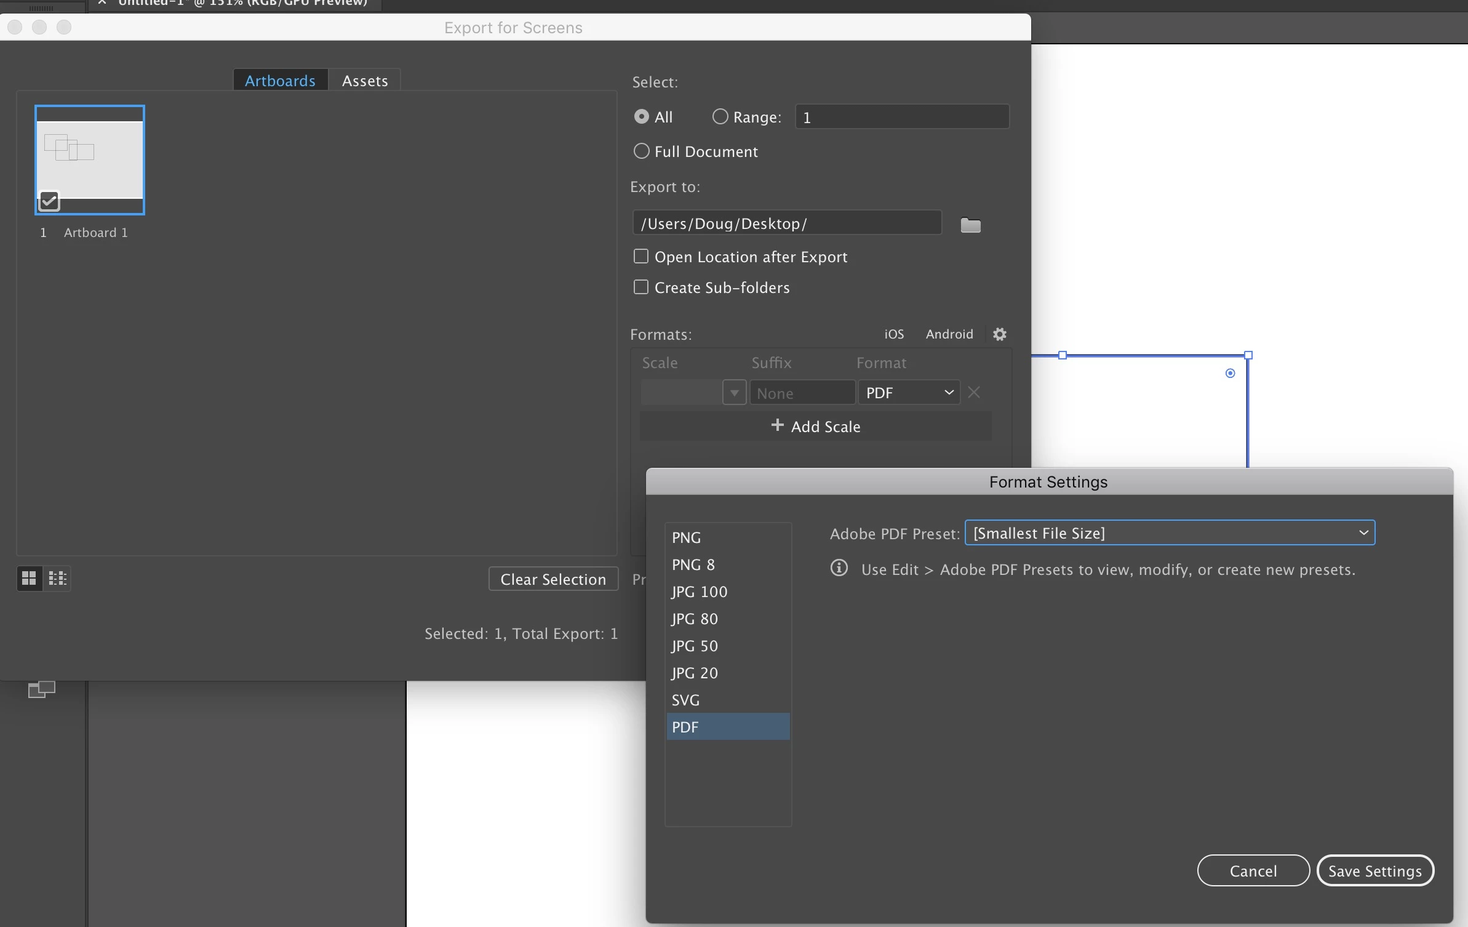Enable Open Location after Export
Image resolution: width=1468 pixels, height=927 pixels.
pyautogui.click(x=641, y=256)
